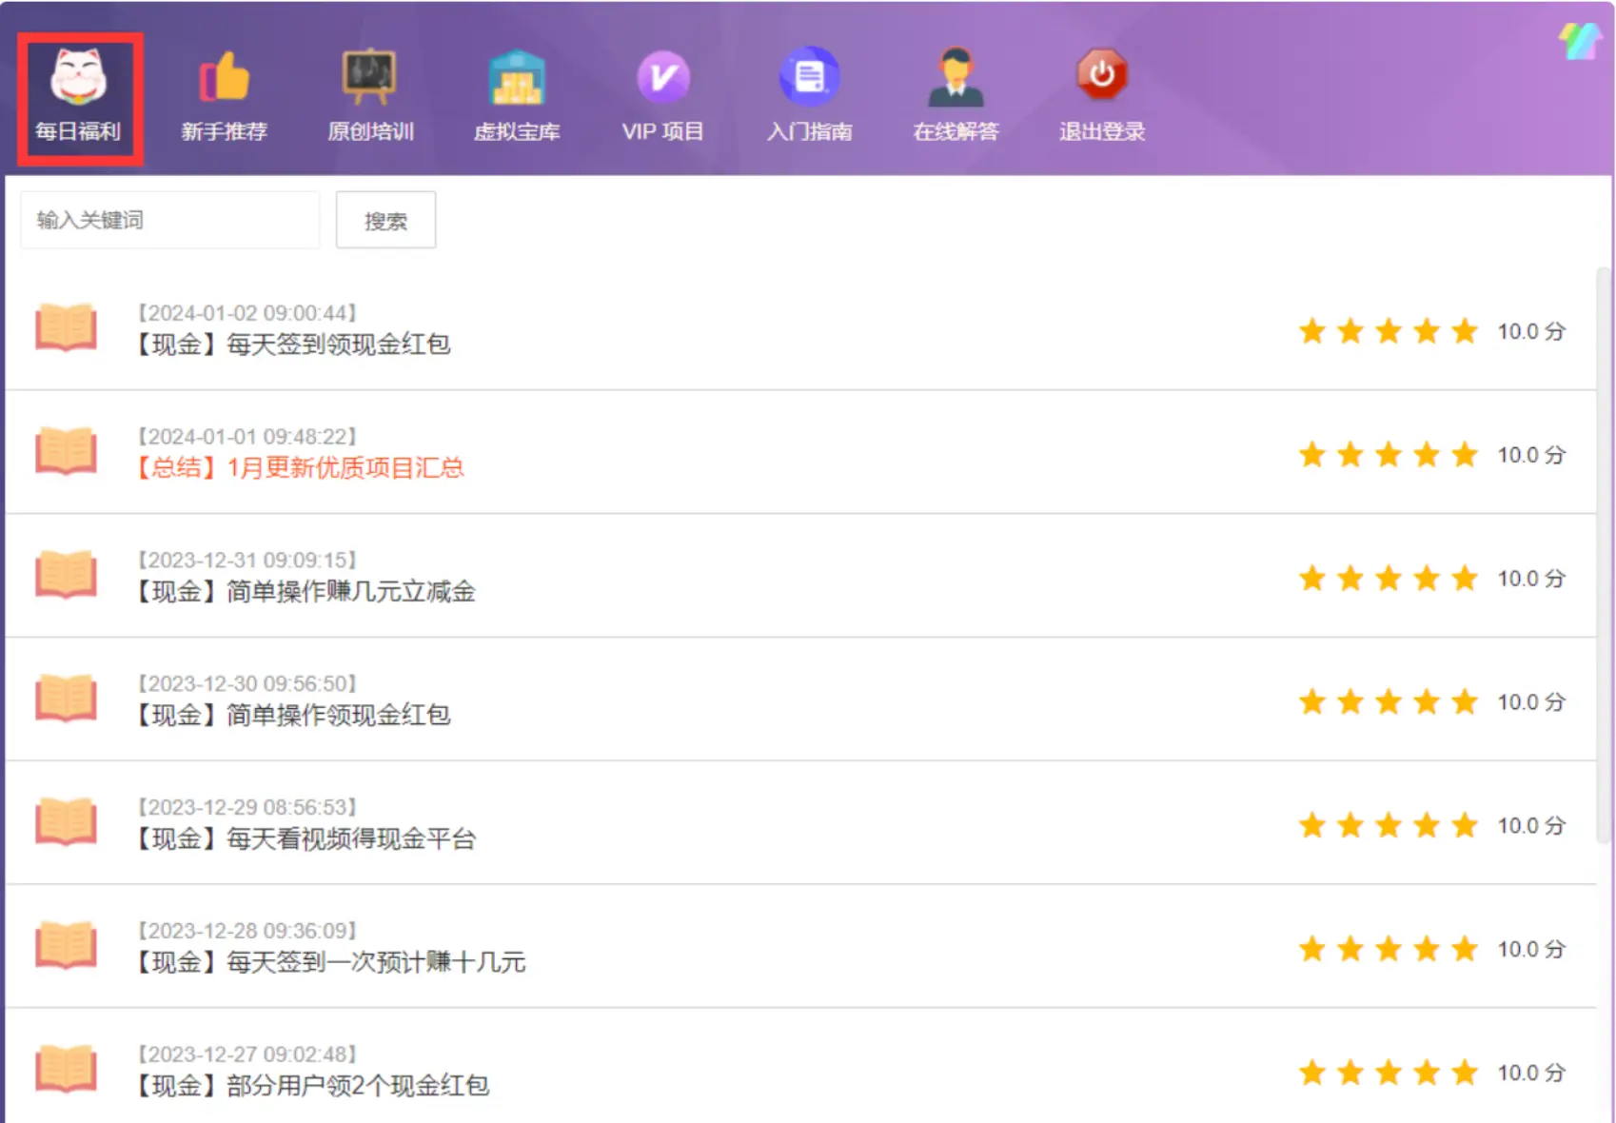Click book icon for 简单操作赚几元立减金
1616x1123 pixels.
pyautogui.click(x=66, y=575)
